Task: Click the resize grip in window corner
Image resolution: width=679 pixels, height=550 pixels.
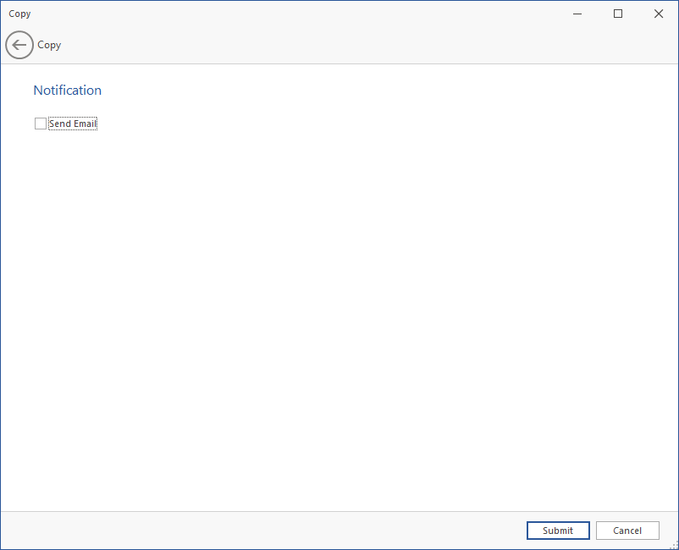Action: [x=673, y=544]
